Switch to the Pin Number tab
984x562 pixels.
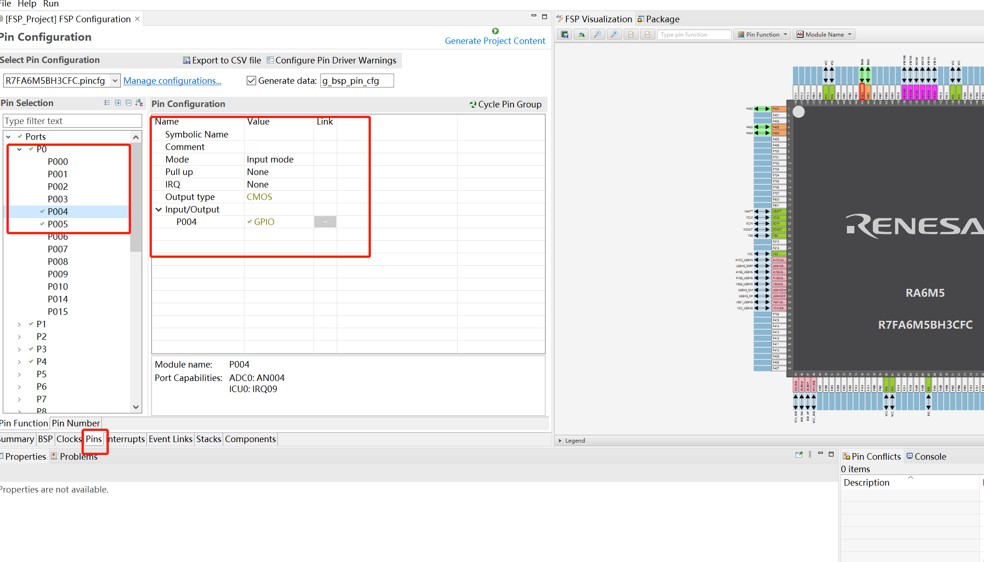[x=75, y=423]
